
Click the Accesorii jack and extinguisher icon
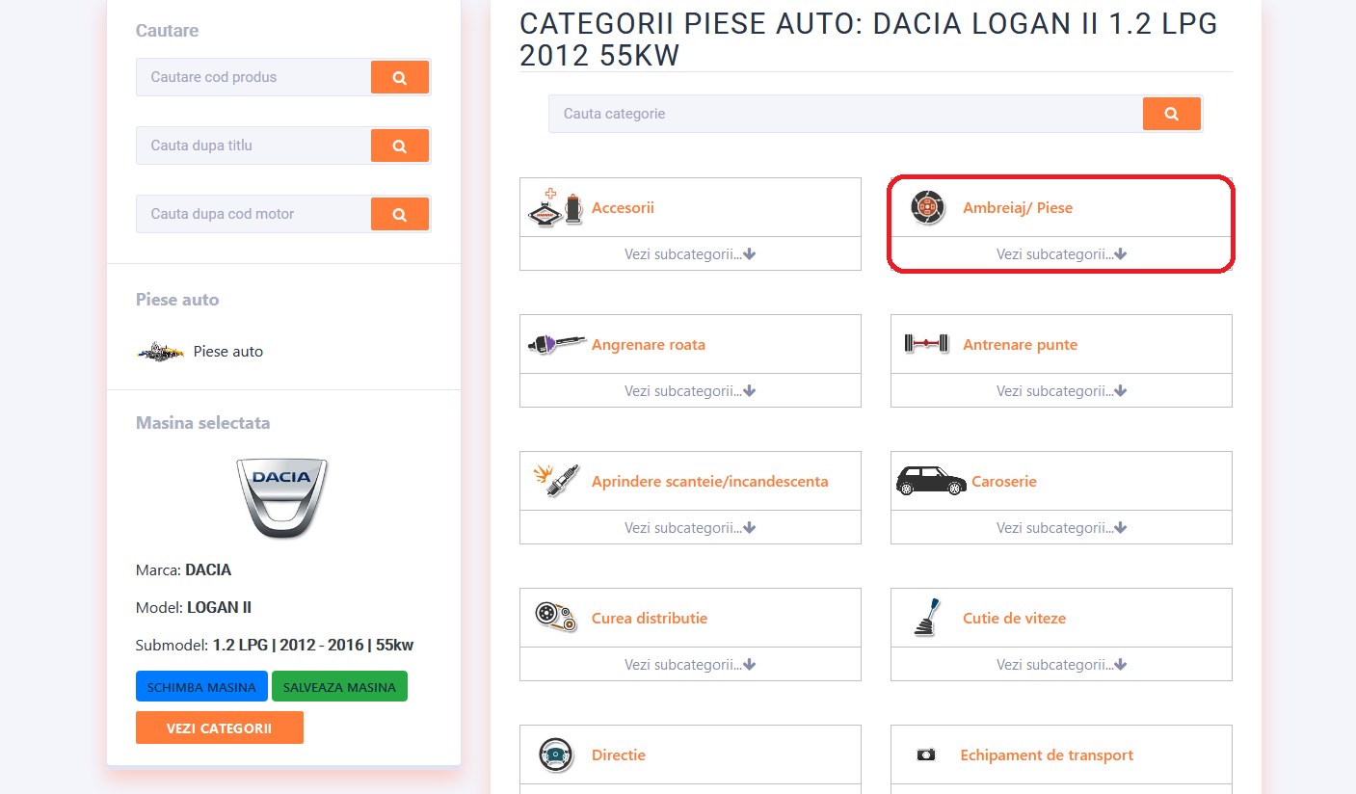pos(556,208)
